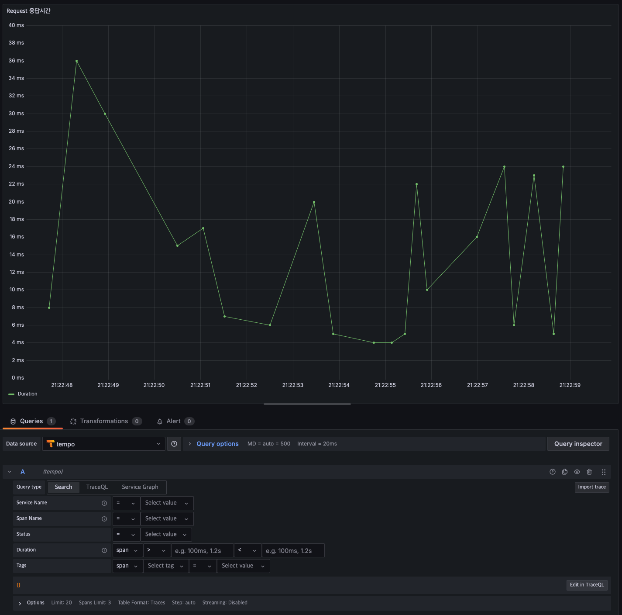Screen dimensions: 622x615
Task: Open the Alert tab
Action: 173,421
